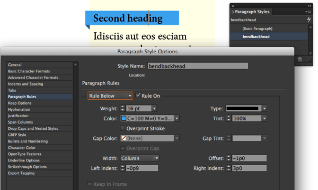Click the Left Indent -0p9 field
This screenshot has height=190, width=318.
(142, 168)
